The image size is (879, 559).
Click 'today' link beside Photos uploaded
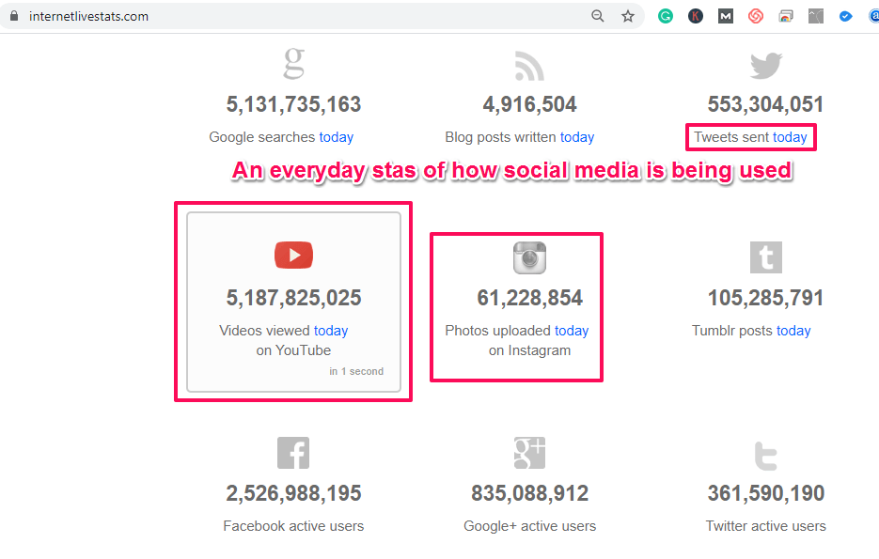[572, 331]
